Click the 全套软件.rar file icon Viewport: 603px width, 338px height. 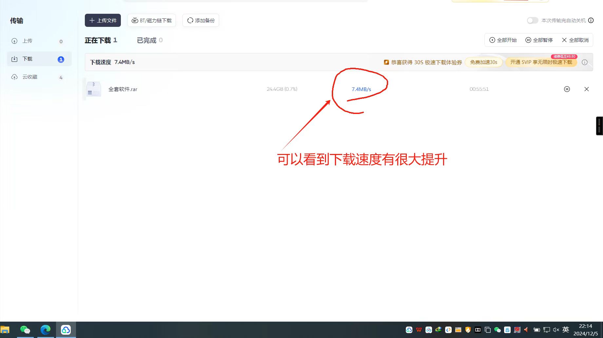pyautogui.click(x=94, y=89)
